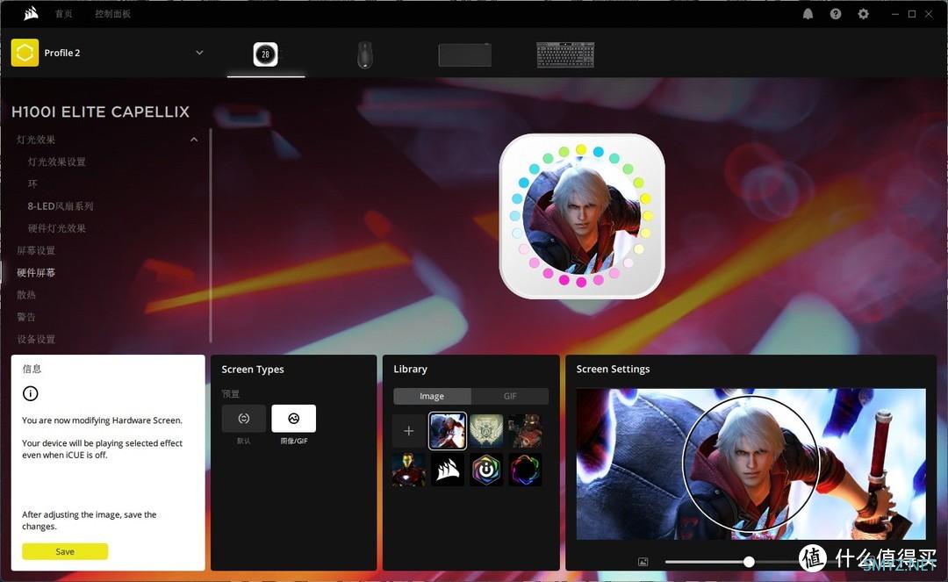Click the info circle icon in 信息 panel

pos(30,393)
